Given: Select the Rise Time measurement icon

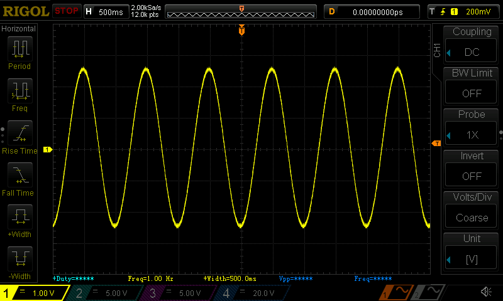Looking at the screenshot, I should (x=20, y=133).
